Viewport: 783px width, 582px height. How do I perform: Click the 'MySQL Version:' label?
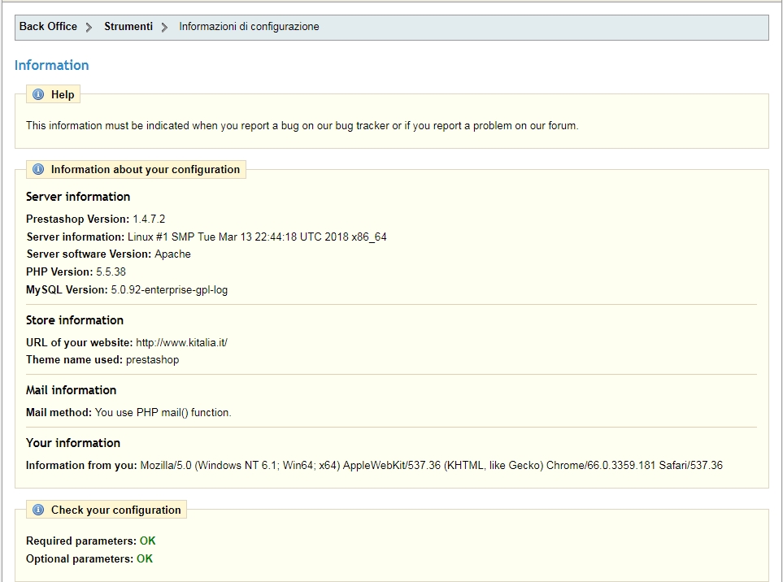click(x=67, y=290)
